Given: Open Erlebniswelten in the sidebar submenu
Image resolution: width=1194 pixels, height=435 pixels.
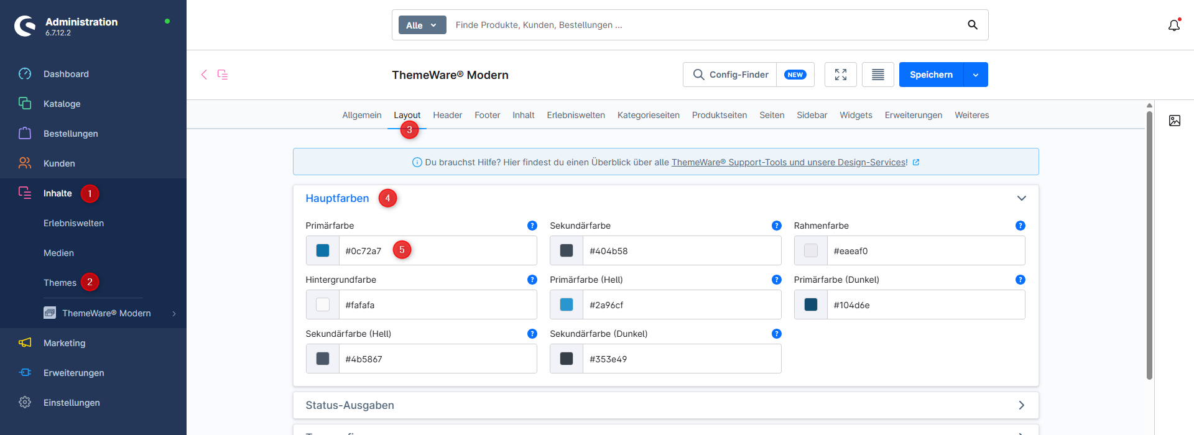Looking at the screenshot, I should (x=73, y=223).
